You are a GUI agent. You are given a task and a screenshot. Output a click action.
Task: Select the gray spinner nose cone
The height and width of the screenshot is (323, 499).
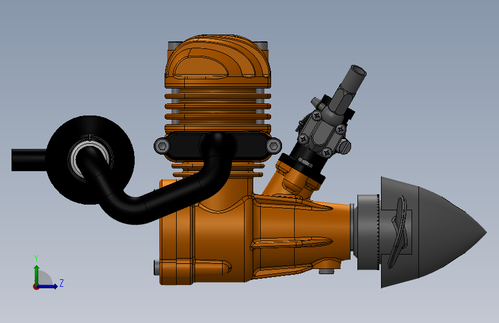pyautogui.click(x=433, y=232)
